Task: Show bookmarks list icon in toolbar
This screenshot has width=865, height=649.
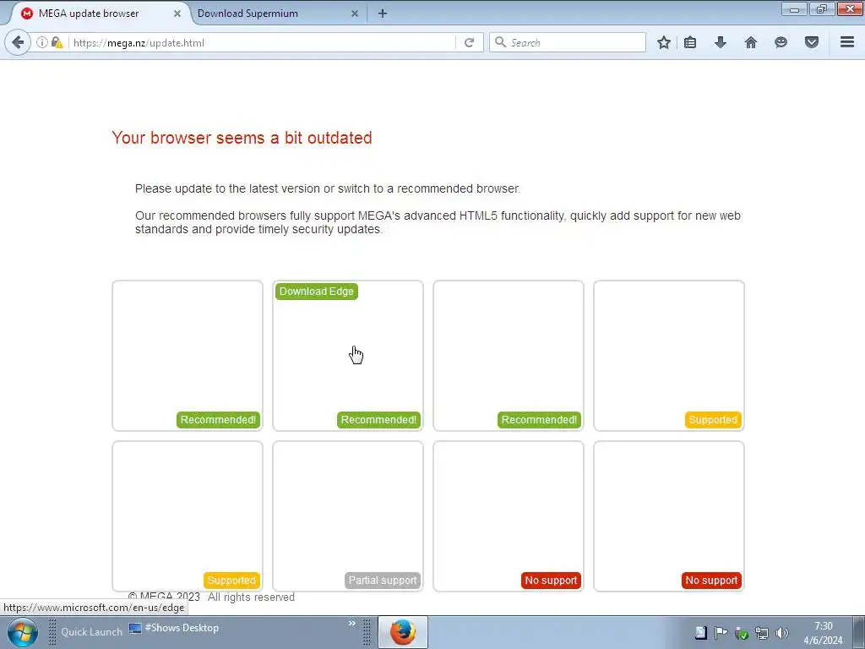Action: coord(690,42)
